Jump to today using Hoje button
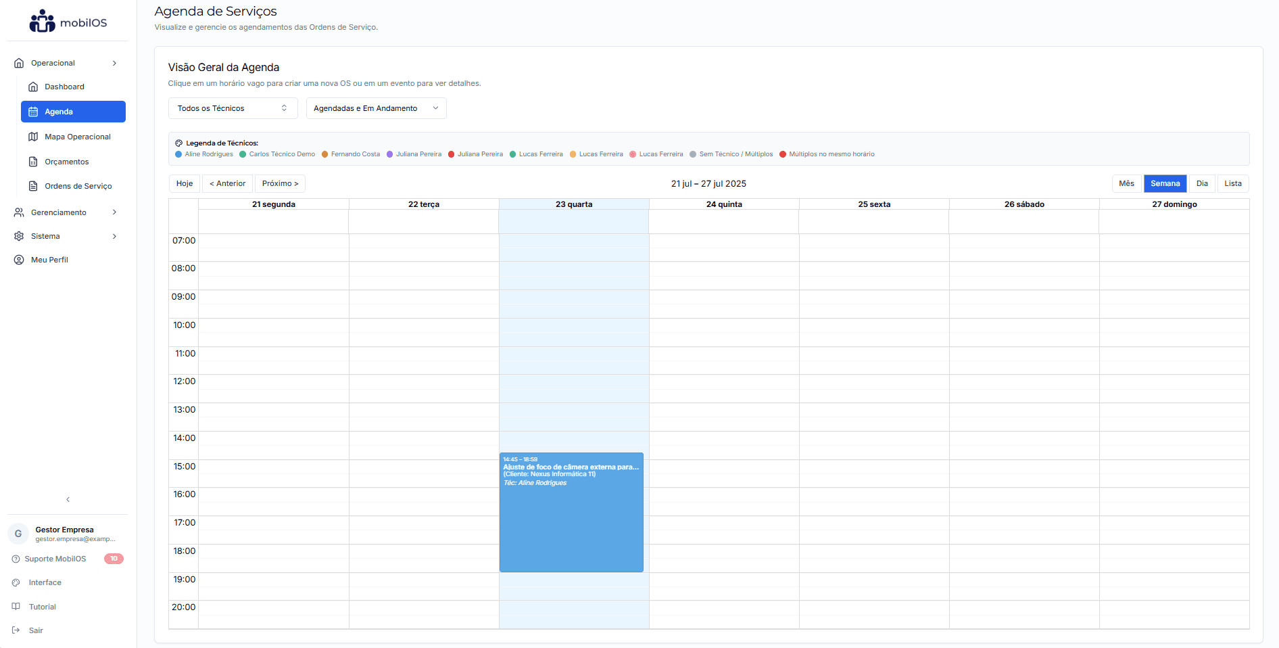 coord(184,183)
